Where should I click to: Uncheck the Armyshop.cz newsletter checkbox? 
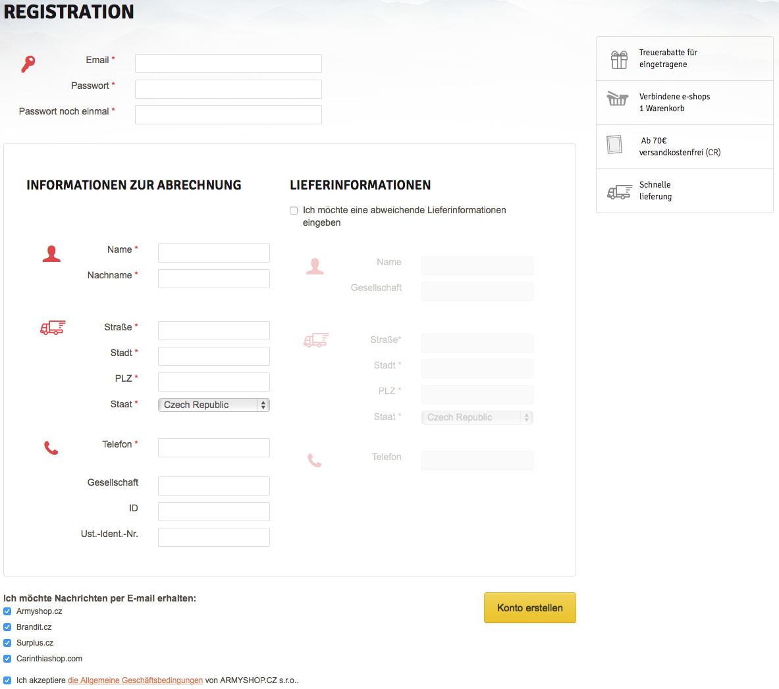[x=7, y=611]
